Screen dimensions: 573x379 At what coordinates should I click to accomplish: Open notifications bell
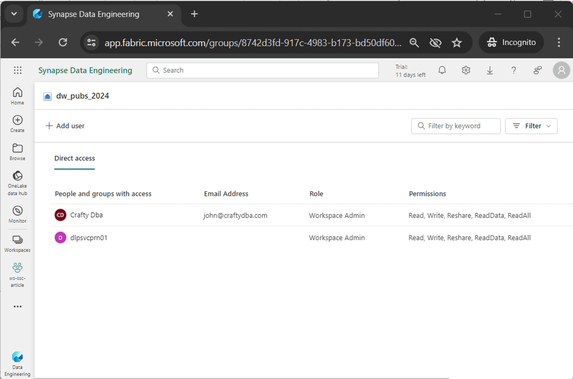(x=442, y=70)
